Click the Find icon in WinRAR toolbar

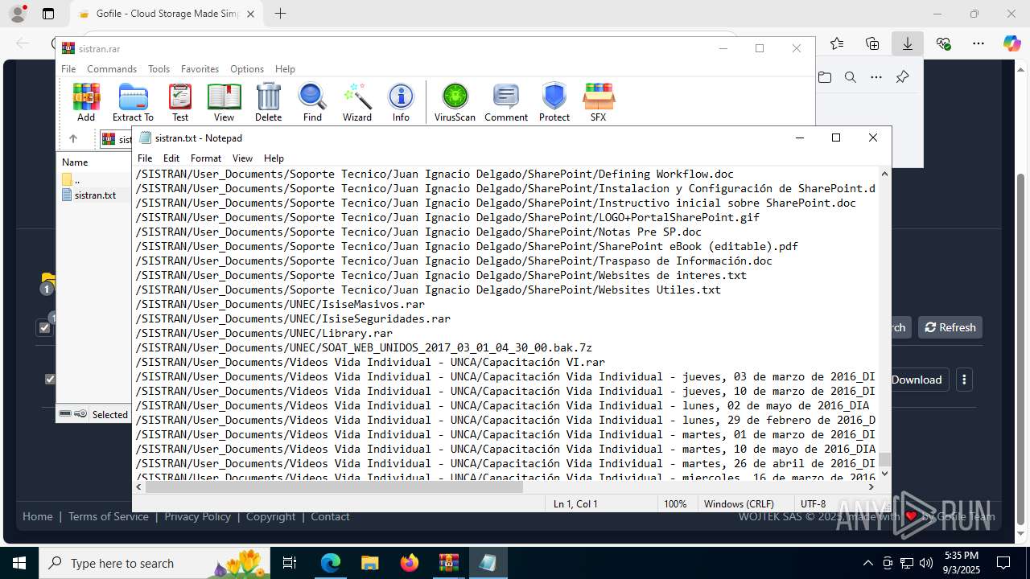312,102
